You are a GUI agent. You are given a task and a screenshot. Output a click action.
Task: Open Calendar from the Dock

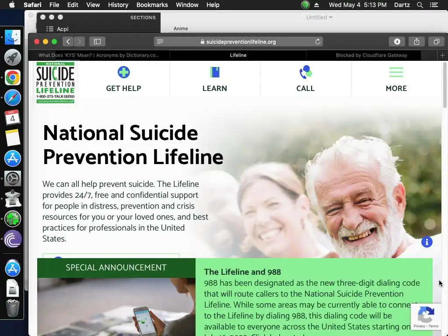13,118
